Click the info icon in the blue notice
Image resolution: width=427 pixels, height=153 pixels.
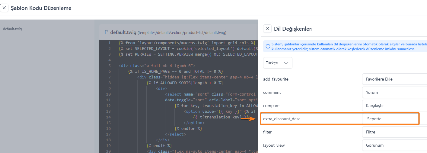point(268,46)
